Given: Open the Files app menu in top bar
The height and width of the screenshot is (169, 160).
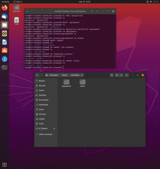Looking at the screenshot, I should tap(18, 2).
